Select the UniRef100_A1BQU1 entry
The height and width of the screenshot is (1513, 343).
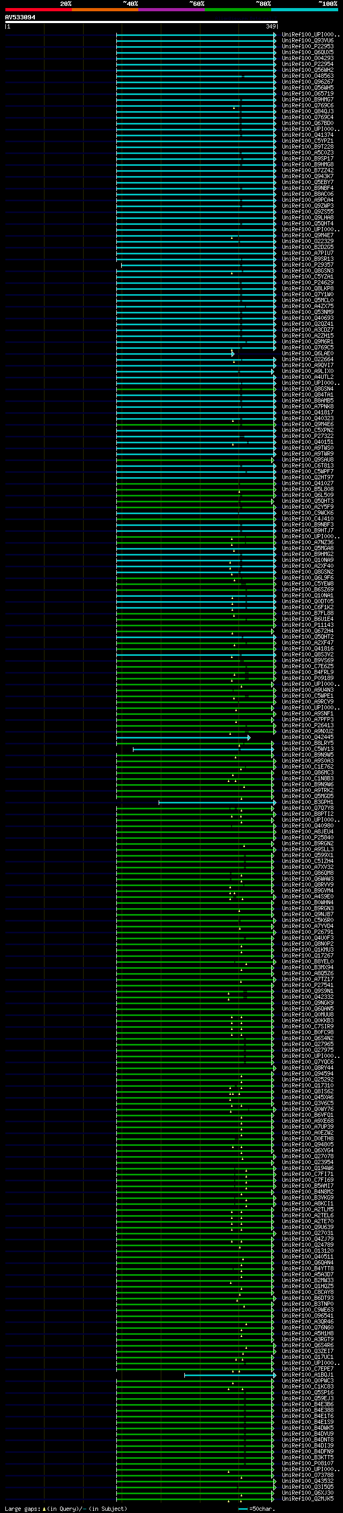tap(308, 1375)
